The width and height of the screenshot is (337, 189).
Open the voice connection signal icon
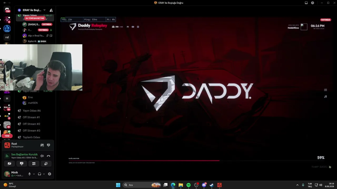pos(7,156)
